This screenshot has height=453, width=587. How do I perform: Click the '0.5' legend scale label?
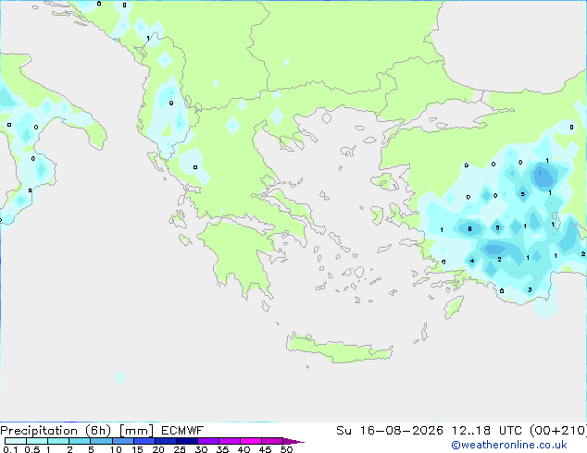click(32, 449)
